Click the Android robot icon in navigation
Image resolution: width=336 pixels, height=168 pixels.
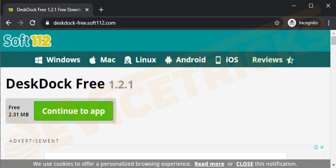point(168,60)
